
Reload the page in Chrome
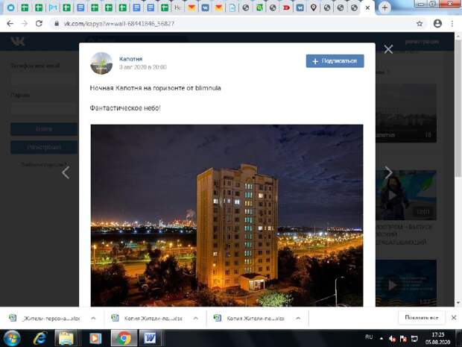[x=39, y=23]
